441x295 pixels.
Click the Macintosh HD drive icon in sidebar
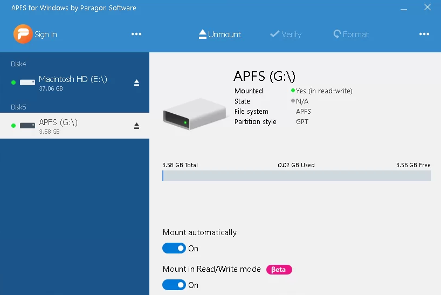[x=27, y=83]
